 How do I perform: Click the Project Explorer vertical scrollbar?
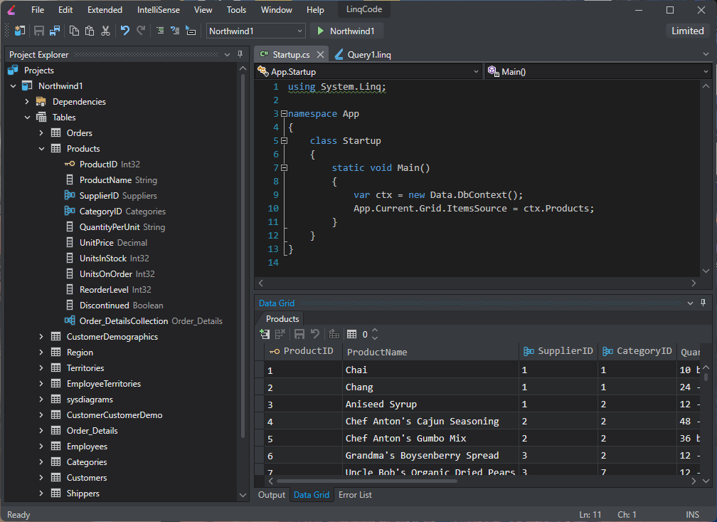pos(243,256)
